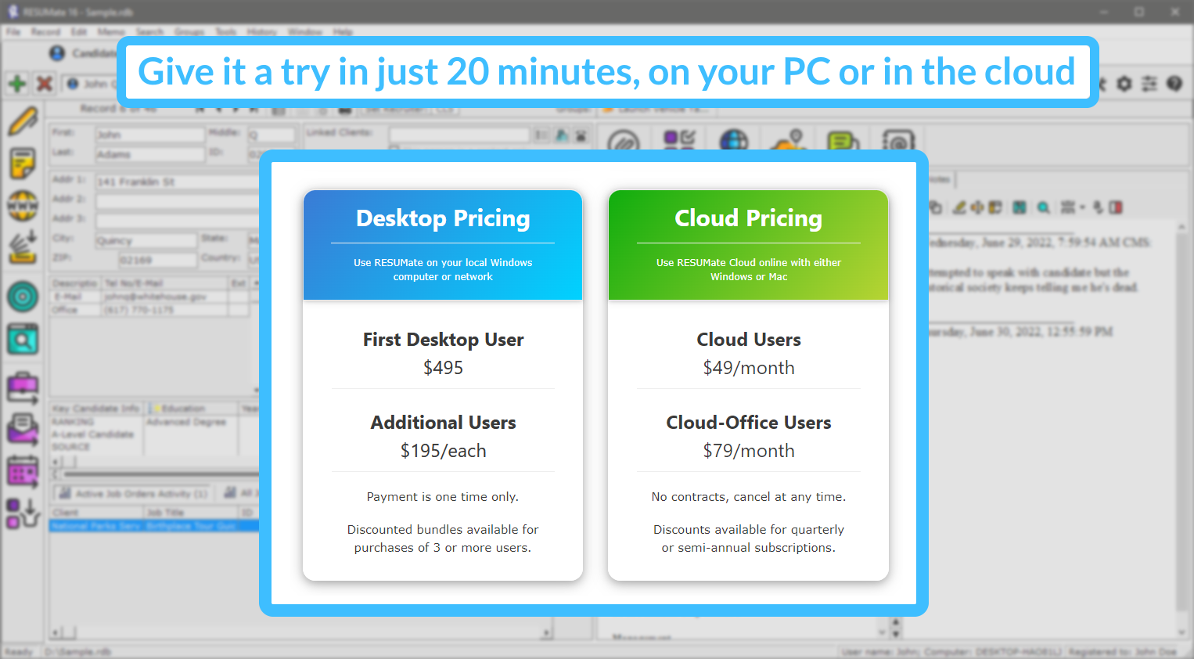Open the Help menu
This screenshot has height=659, width=1194.
(x=343, y=32)
